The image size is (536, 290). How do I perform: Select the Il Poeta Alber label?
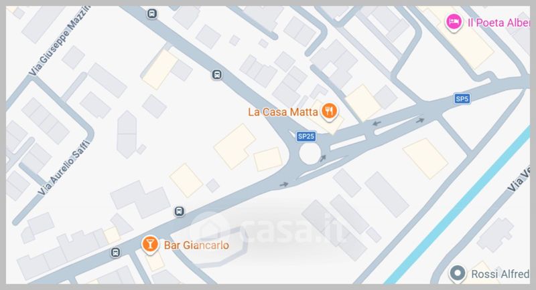498,23
